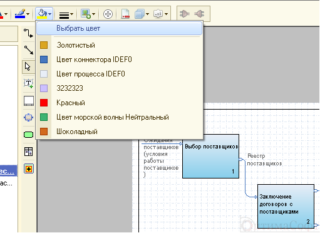
Task: Select the green rounded process shape
Action: point(29,135)
